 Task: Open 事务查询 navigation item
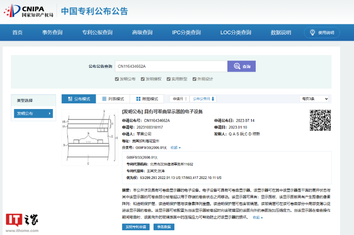[x=52, y=33]
